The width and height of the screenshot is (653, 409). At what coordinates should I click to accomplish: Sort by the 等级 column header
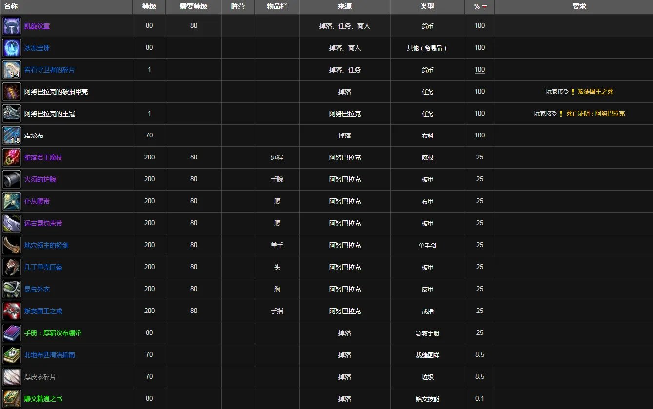[149, 7]
